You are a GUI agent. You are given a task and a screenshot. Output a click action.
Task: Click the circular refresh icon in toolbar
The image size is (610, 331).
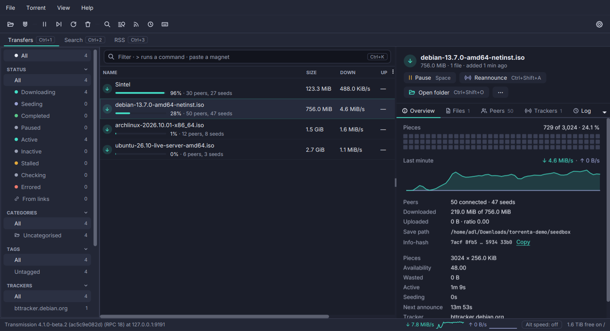click(x=73, y=25)
